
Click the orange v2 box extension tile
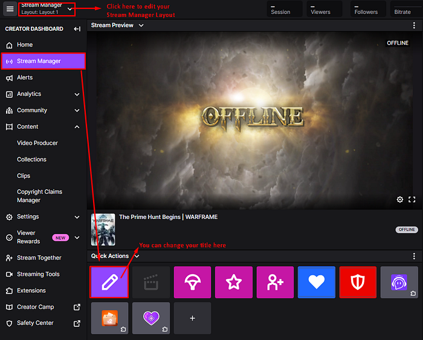click(109, 318)
